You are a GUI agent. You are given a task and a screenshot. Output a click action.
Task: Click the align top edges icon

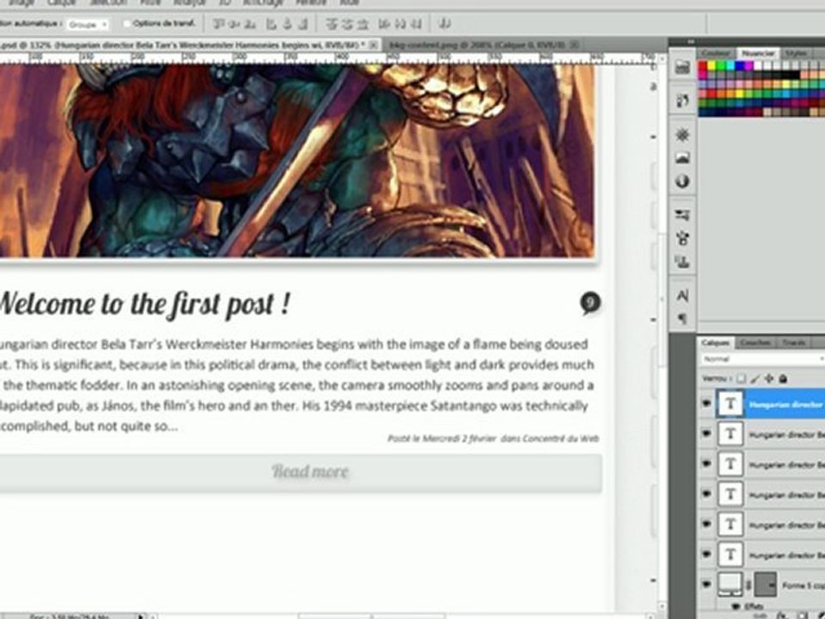click(x=219, y=24)
